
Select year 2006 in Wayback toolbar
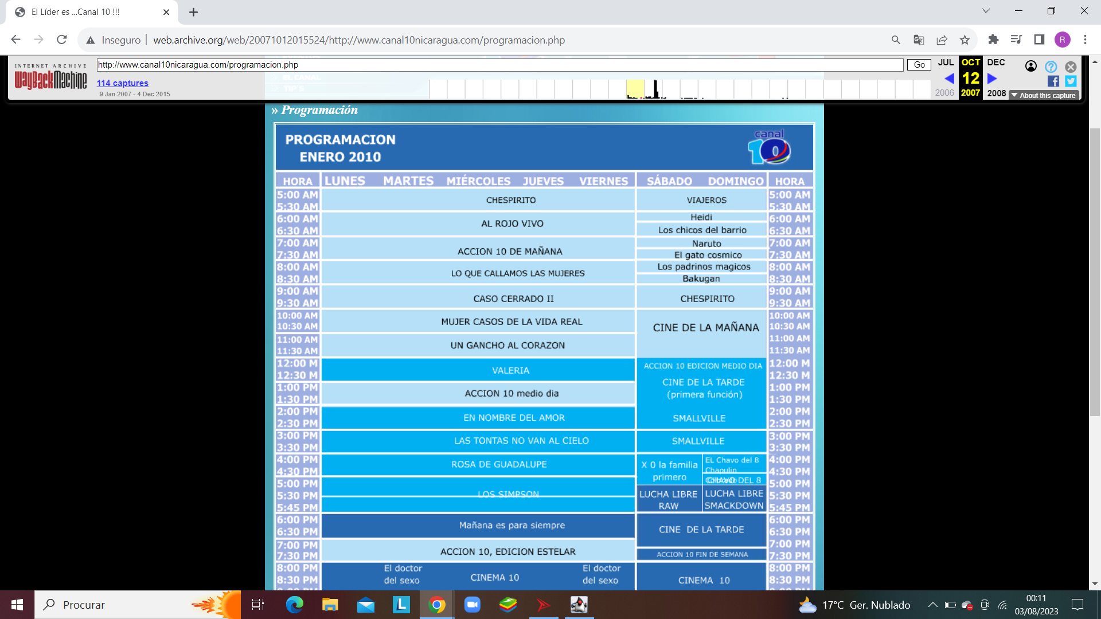click(x=944, y=93)
